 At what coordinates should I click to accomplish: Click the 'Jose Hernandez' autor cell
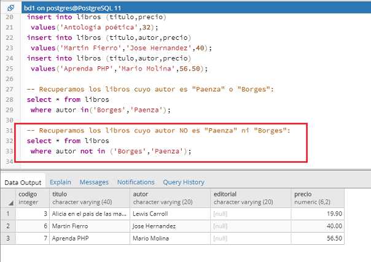tap(170, 226)
